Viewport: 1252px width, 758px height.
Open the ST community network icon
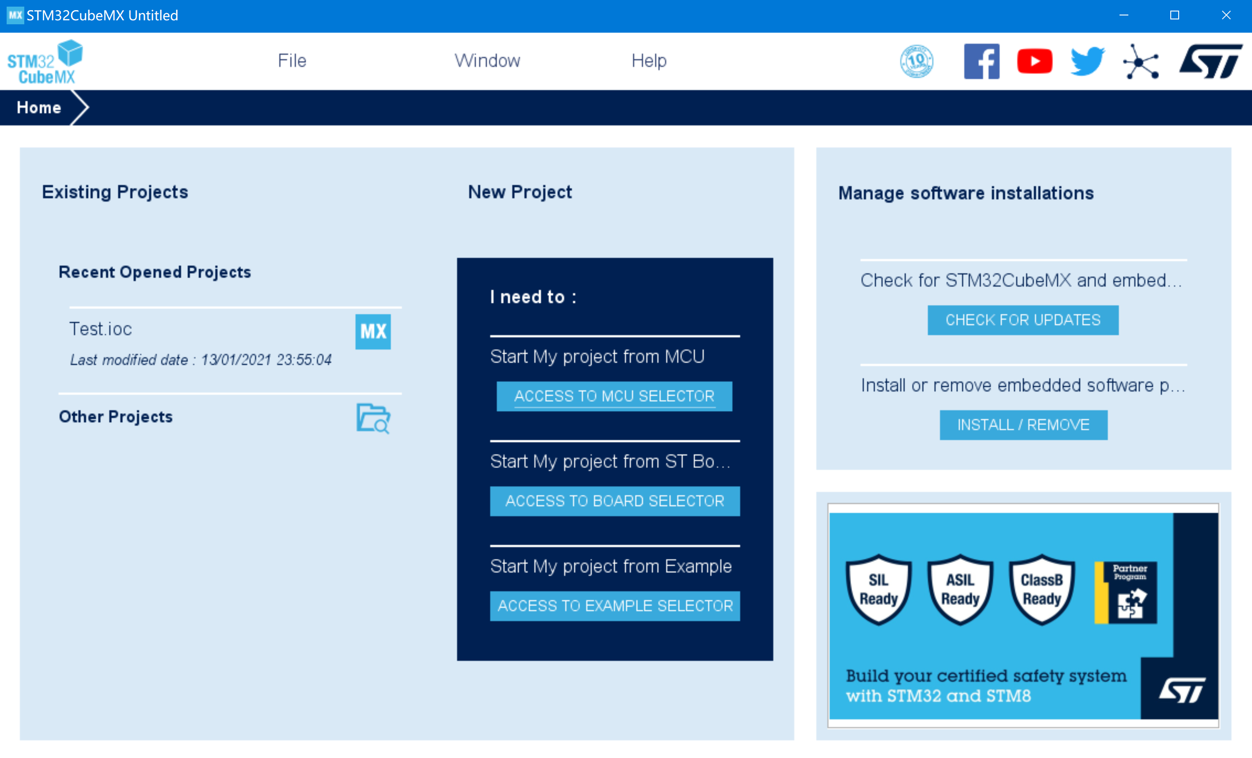pyautogui.click(x=1141, y=61)
